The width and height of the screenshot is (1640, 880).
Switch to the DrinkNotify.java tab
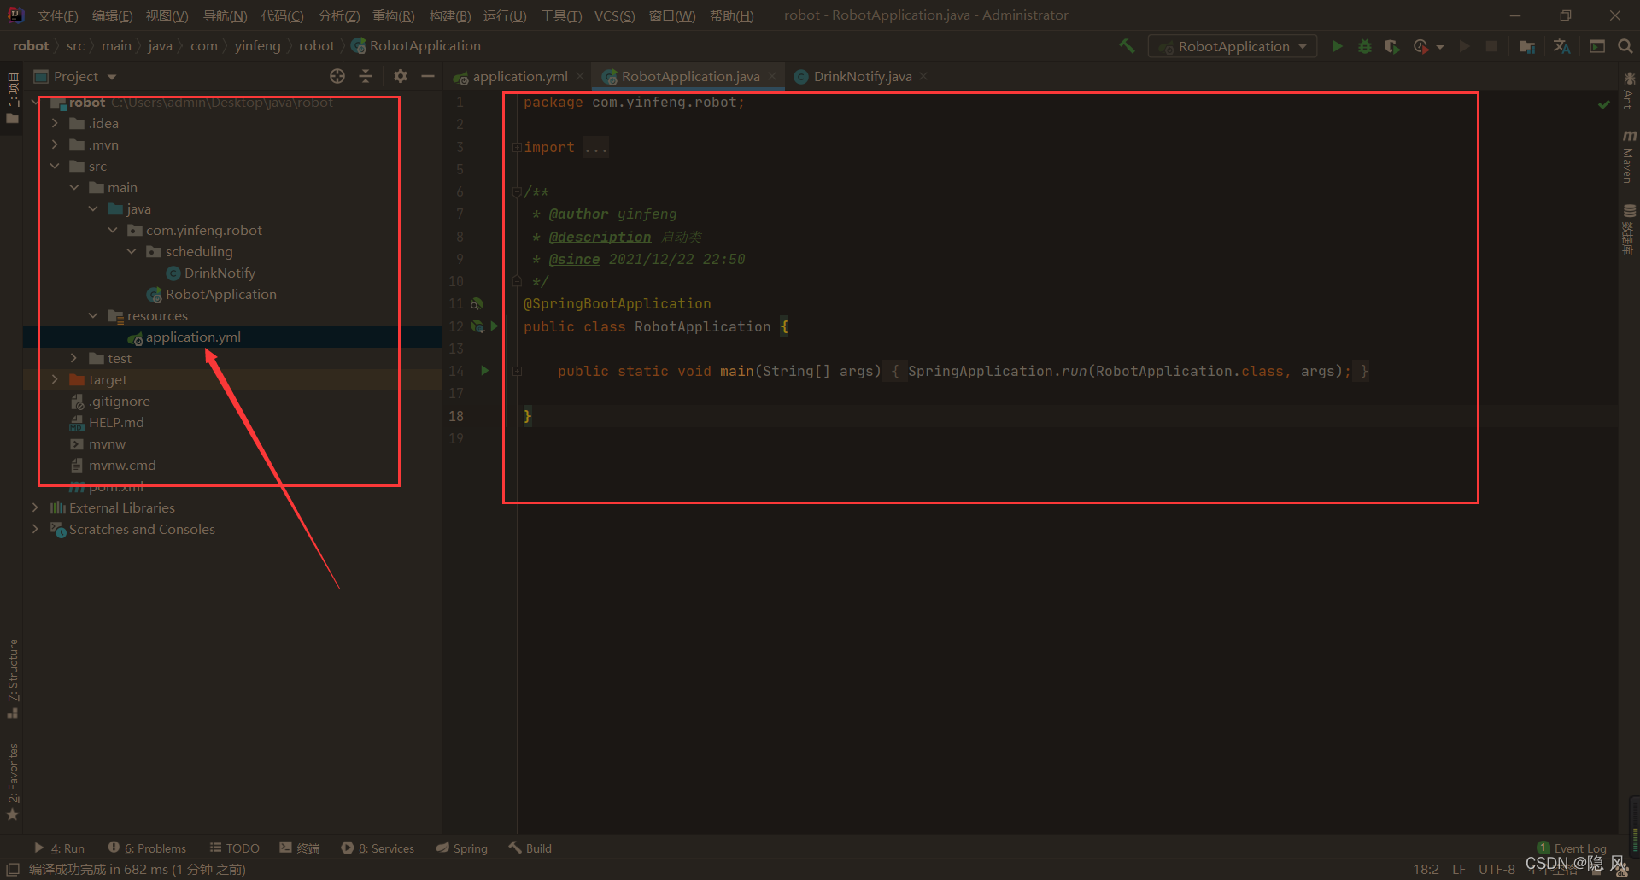pyautogui.click(x=862, y=76)
